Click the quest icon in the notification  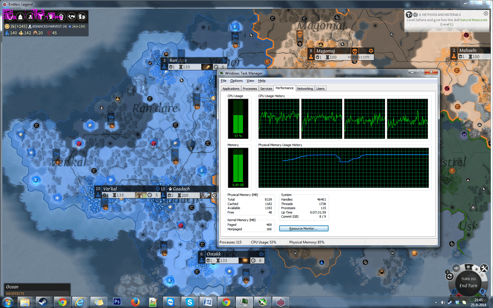pos(409,15)
